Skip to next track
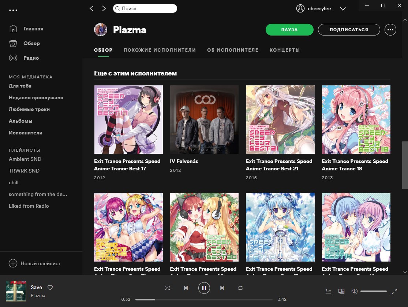Screen dimensions: 408x307 point(222,288)
